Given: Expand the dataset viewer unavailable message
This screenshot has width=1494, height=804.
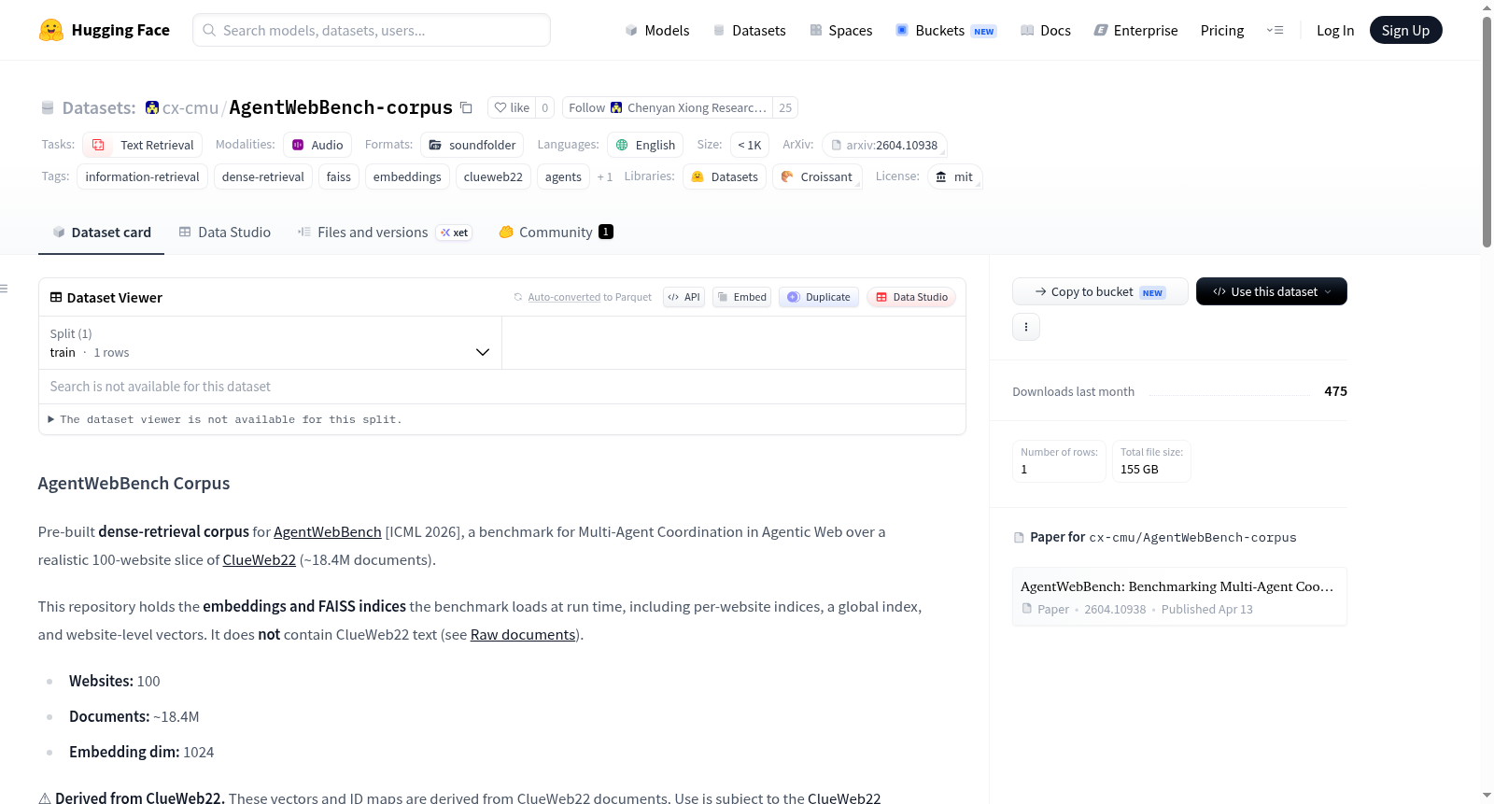Looking at the screenshot, I should pyautogui.click(x=225, y=419).
